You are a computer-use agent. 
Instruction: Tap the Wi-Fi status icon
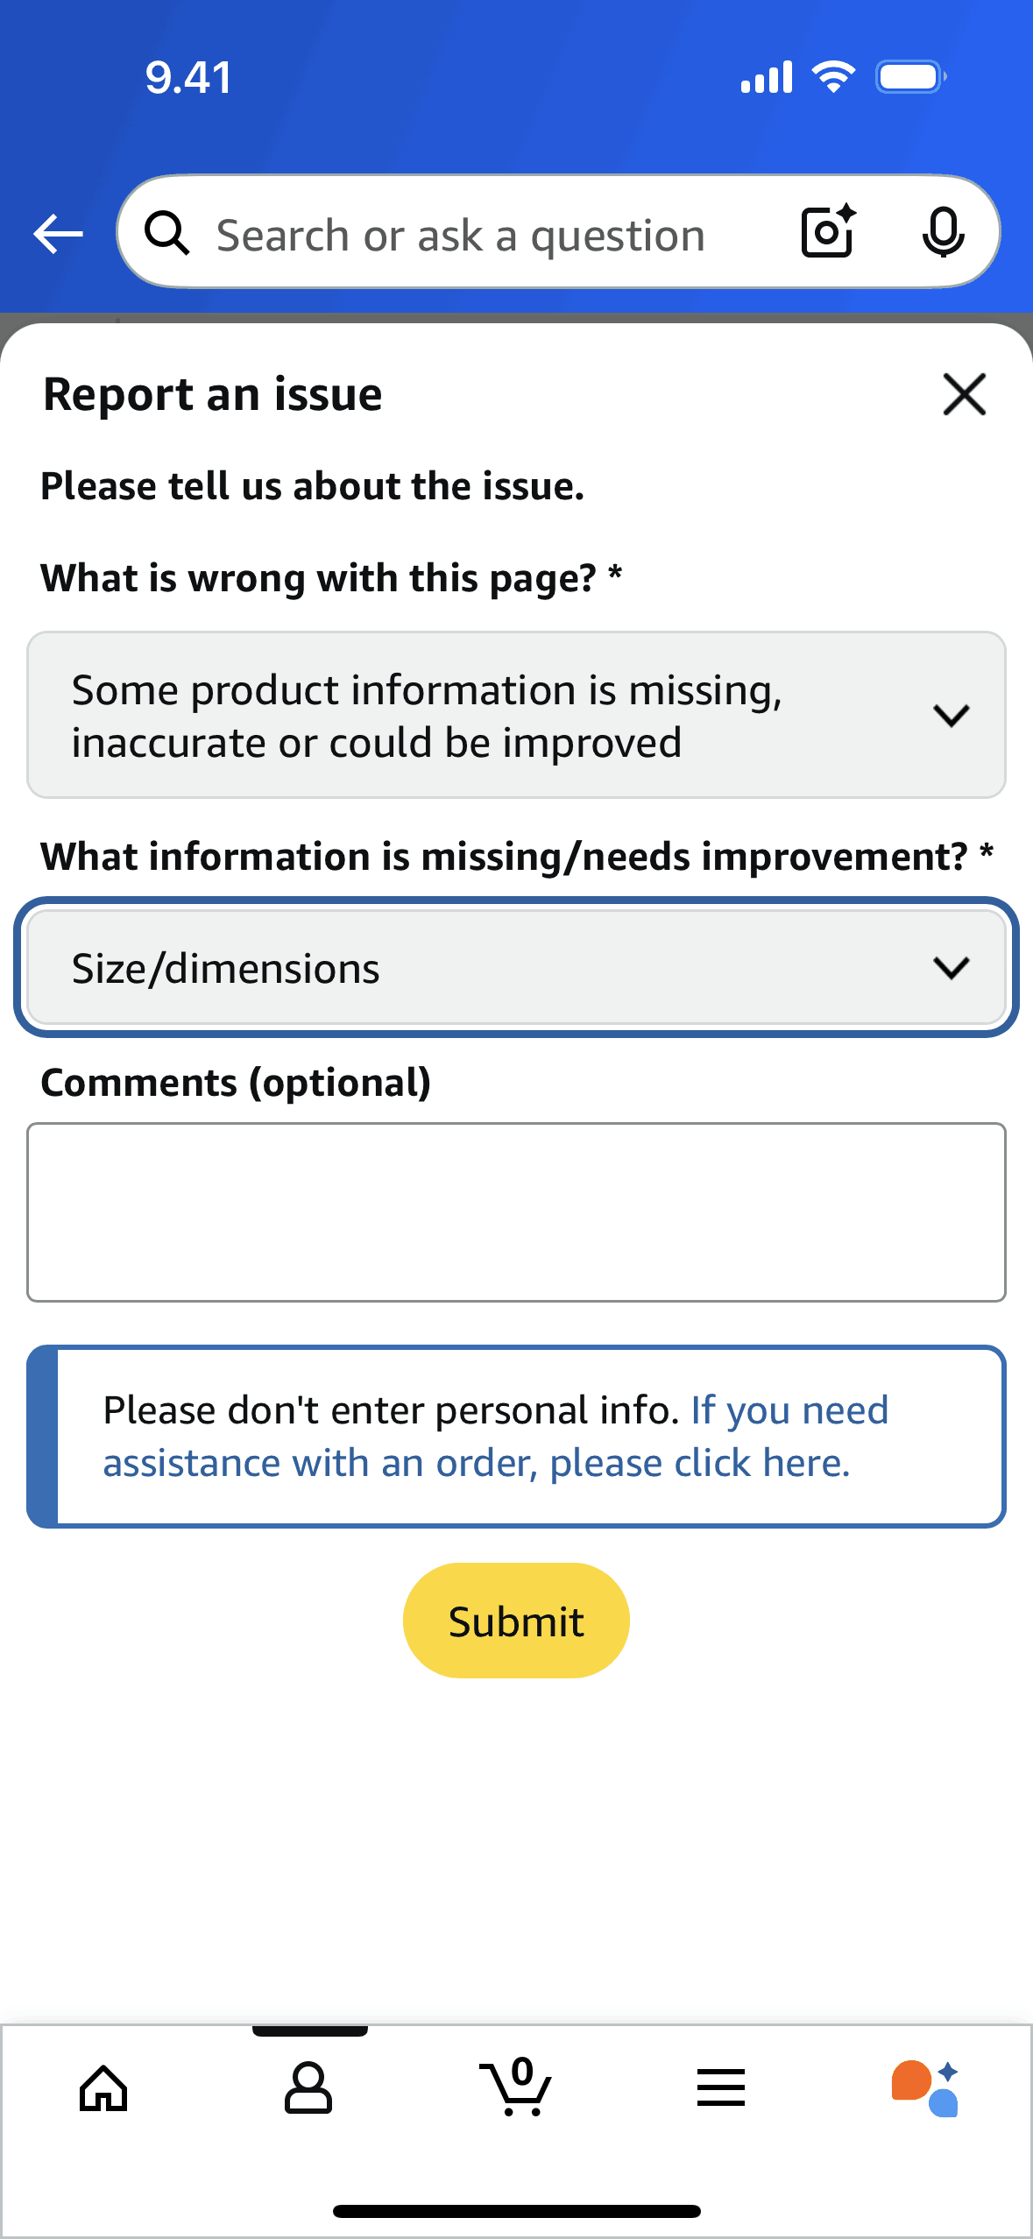pos(833,77)
